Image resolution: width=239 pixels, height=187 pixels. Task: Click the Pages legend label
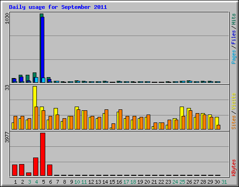pos(233,57)
